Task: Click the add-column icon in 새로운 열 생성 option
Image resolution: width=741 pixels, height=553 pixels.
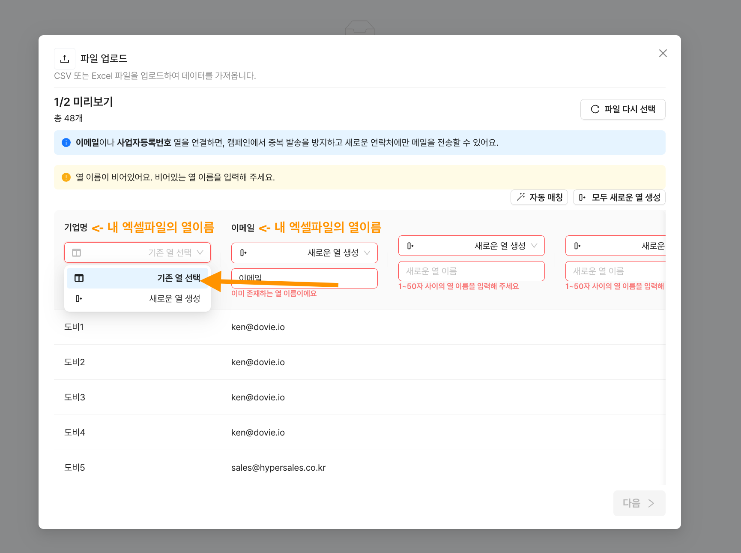Action: (x=79, y=299)
